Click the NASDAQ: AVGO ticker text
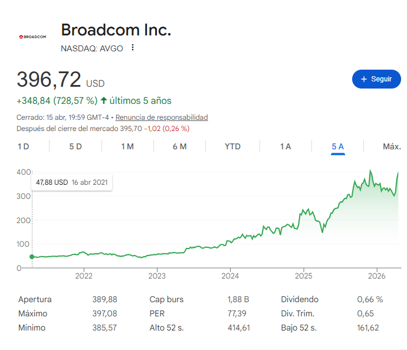 click(92, 48)
